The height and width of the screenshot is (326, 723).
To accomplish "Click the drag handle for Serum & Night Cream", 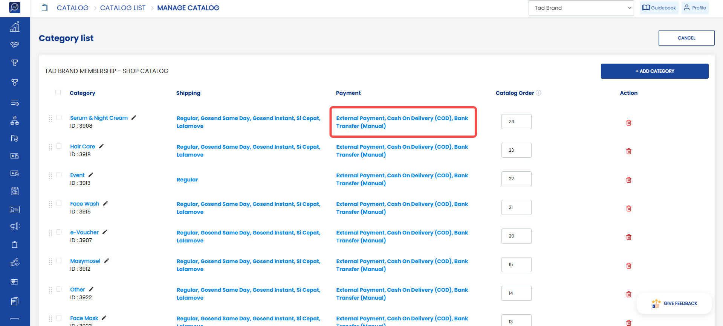I will click(x=50, y=119).
